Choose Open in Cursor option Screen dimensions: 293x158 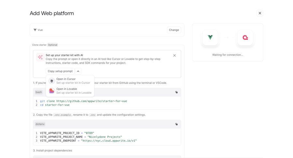(x=70, y=81)
